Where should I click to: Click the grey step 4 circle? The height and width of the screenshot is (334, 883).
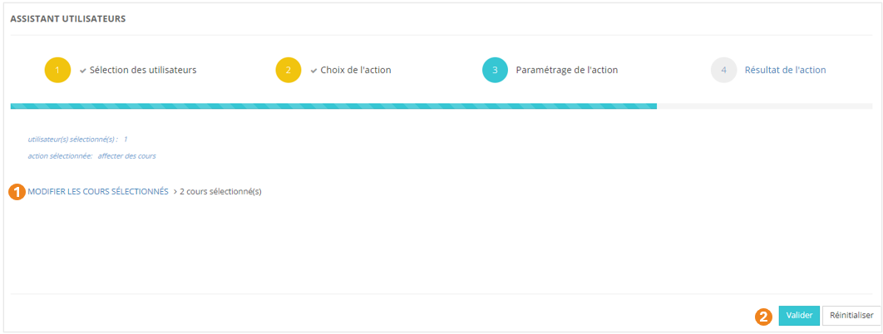point(723,70)
